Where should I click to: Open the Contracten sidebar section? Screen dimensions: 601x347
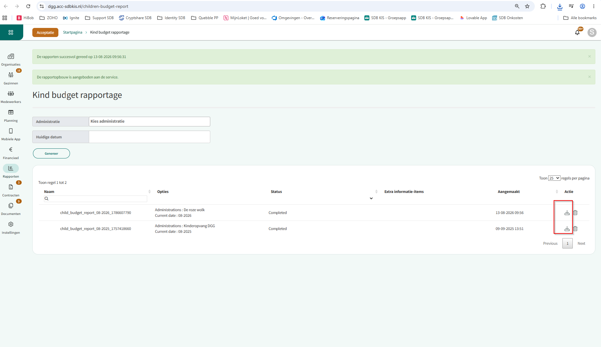click(x=11, y=190)
